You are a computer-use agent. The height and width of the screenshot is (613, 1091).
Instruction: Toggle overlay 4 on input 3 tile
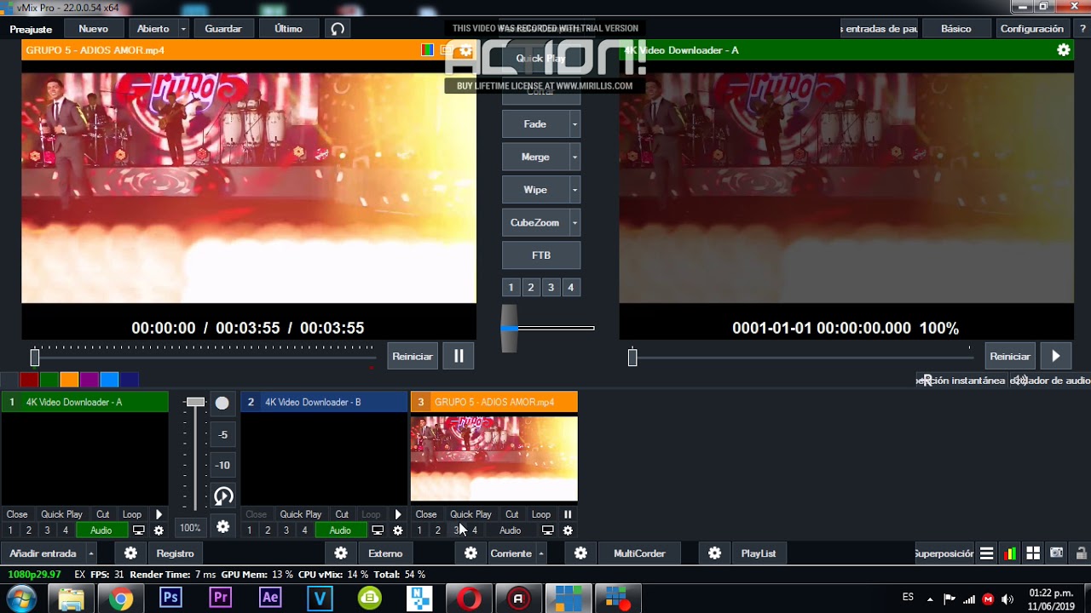pos(475,530)
